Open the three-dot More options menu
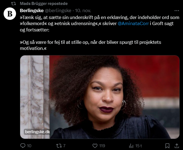This screenshot has height=150, width=183. pos(177,11)
